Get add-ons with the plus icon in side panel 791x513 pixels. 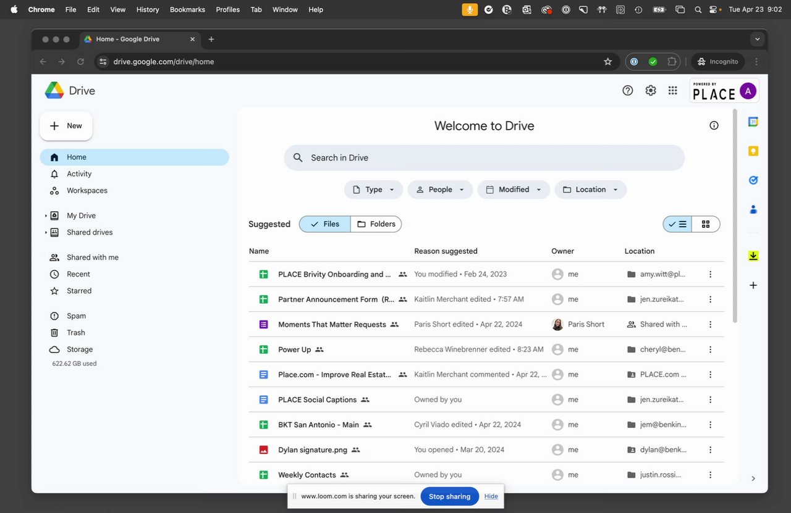click(x=753, y=285)
